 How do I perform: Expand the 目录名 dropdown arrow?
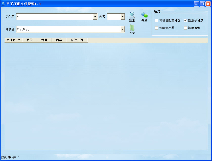pos(123,29)
